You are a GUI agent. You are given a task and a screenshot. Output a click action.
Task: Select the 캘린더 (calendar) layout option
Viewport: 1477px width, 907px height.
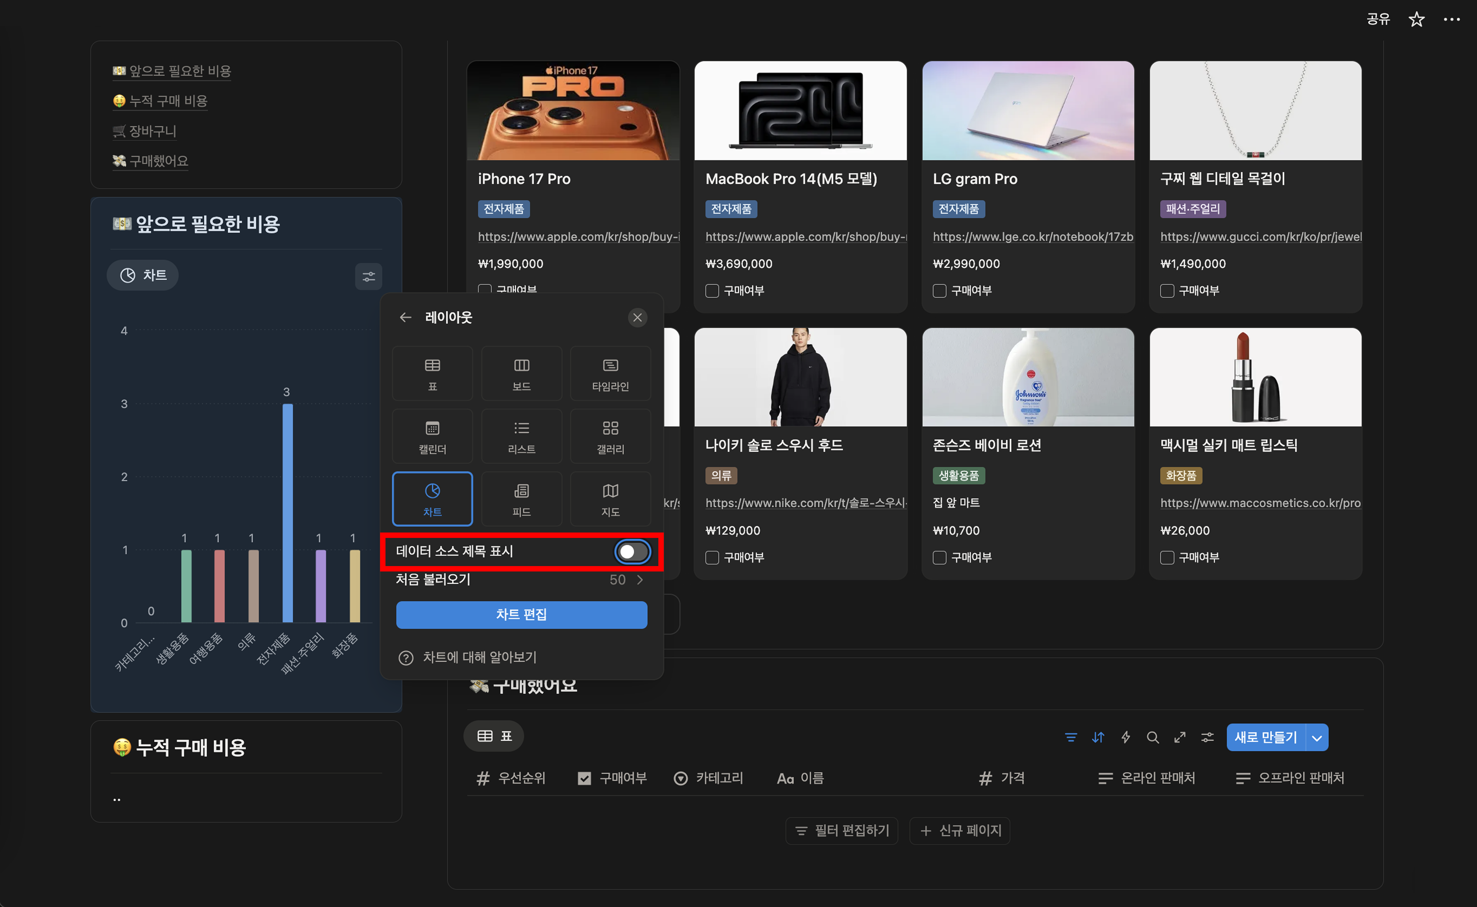432,436
